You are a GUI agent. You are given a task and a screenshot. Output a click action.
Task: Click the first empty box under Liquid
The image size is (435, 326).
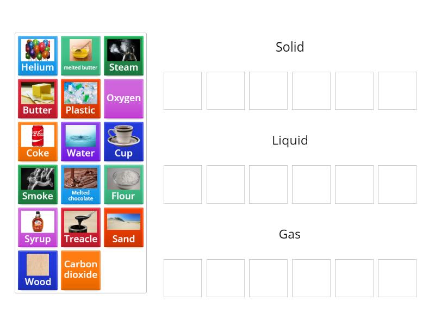click(x=183, y=184)
